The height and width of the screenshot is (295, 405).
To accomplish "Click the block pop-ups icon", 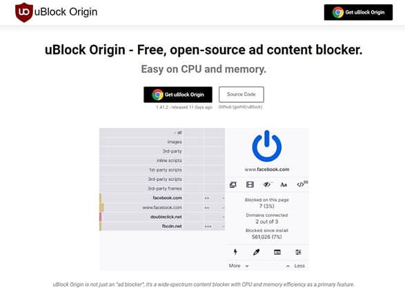I will 233,184.
